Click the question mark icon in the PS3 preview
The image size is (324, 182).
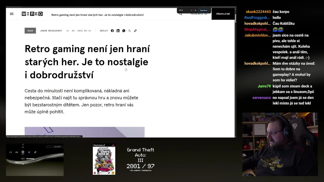[23, 145]
